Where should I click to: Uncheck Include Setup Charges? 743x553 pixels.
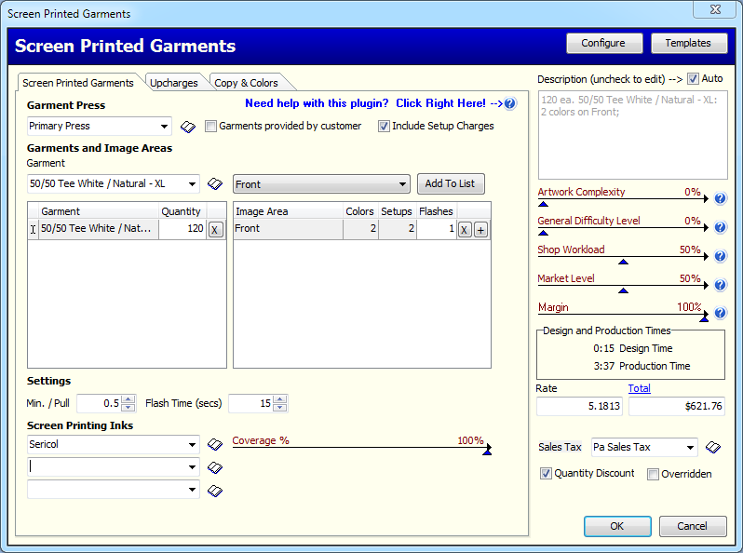384,127
